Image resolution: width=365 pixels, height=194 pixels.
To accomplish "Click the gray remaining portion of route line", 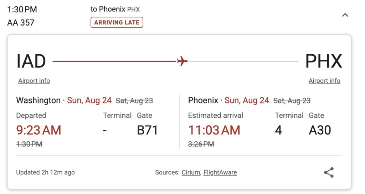I will click(x=243, y=61).
